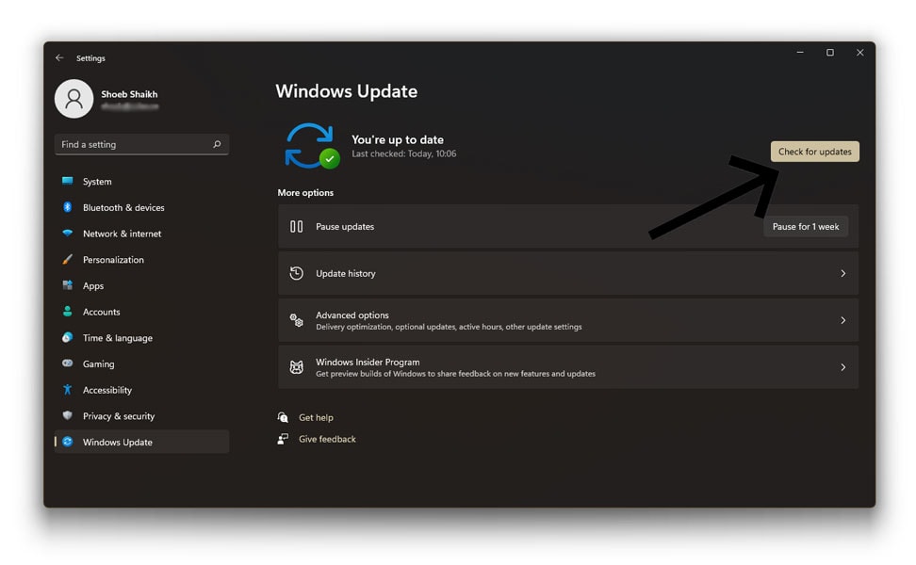916x565 pixels.
Task: Open the System settings category
Action: [x=141, y=182]
